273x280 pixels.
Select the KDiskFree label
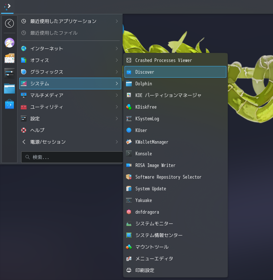pyautogui.click(x=146, y=107)
